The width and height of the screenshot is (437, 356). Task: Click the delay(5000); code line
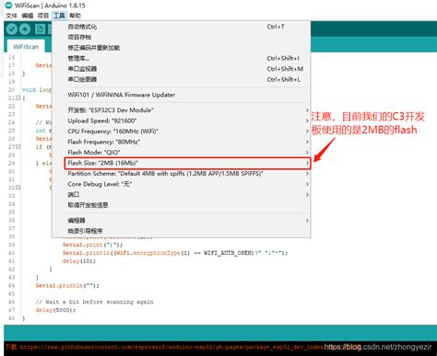[x=55, y=310]
